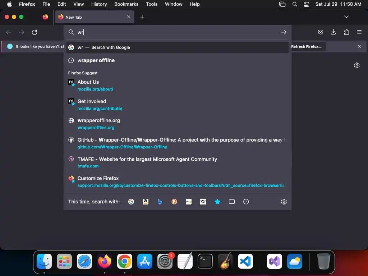Image resolution: width=368 pixels, height=276 pixels.
Task: Open a new tab with plus button
Action: (x=142, y=17)
